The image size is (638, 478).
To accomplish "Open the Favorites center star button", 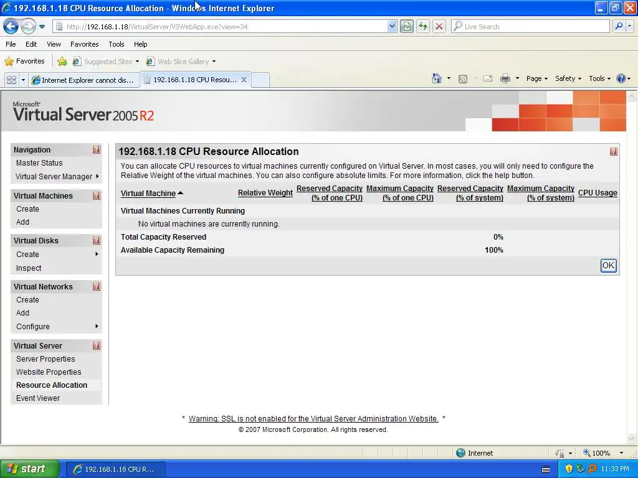I will 24,62.
